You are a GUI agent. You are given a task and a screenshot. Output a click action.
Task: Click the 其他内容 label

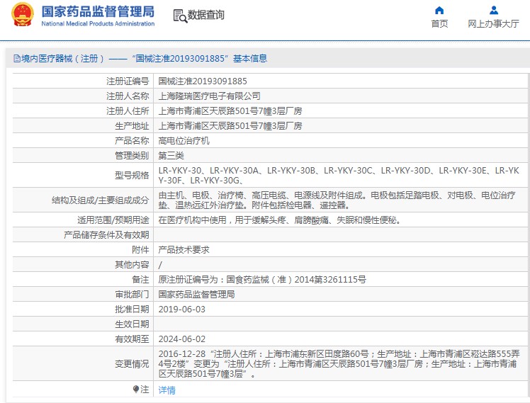(x=132, y=264)
